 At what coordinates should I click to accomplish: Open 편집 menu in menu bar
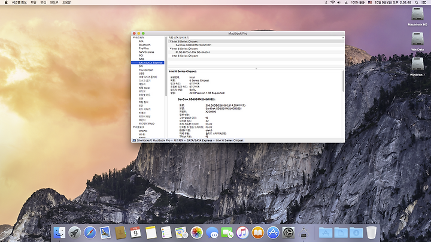43,2
